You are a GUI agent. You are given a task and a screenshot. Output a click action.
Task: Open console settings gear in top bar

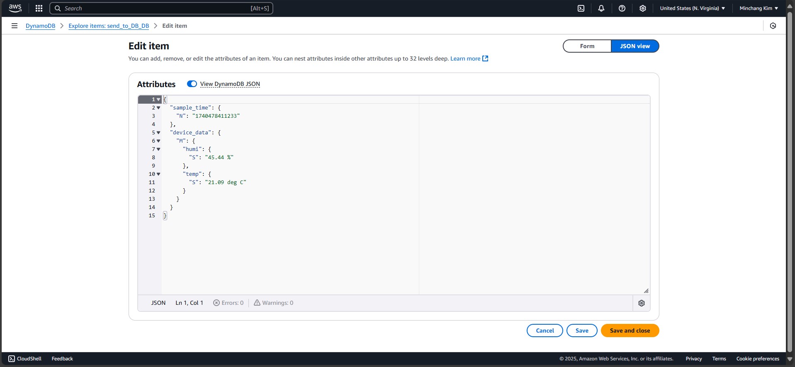tap(643, 8)
